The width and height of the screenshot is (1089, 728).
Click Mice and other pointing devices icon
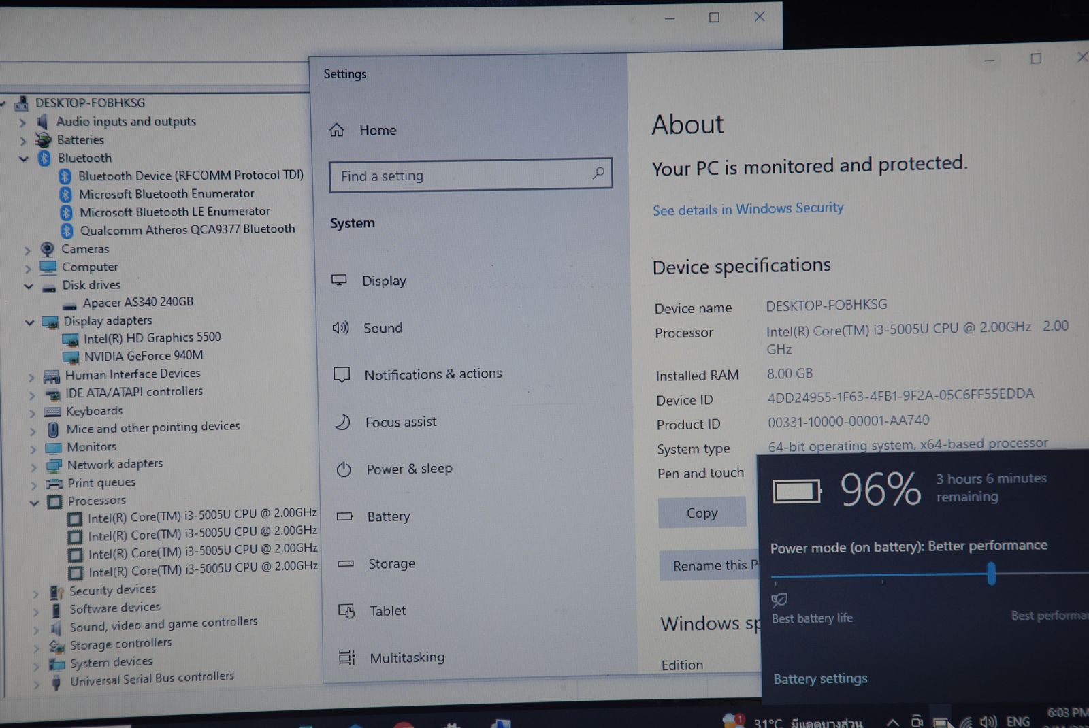[53, 429]
